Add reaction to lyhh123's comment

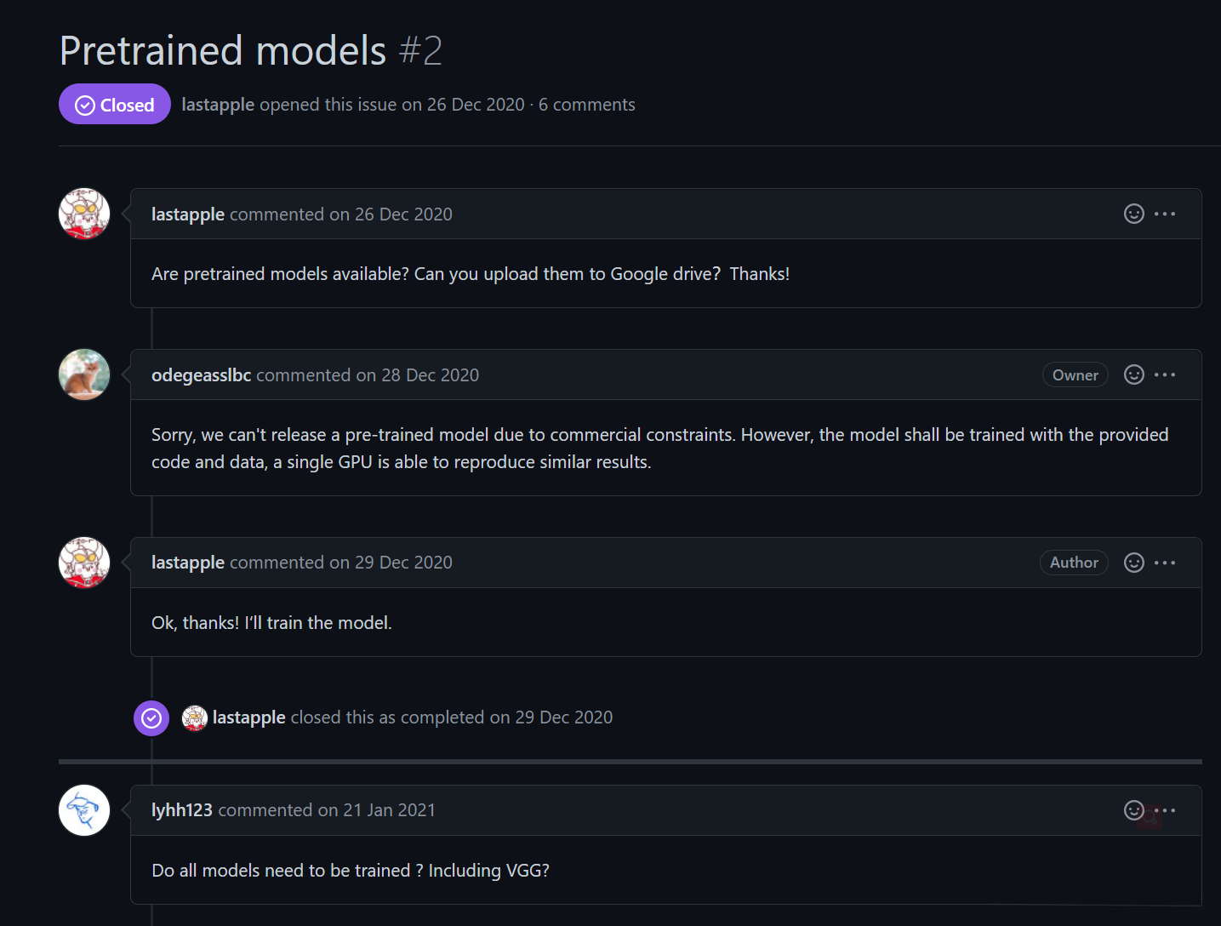point(1133,810)
